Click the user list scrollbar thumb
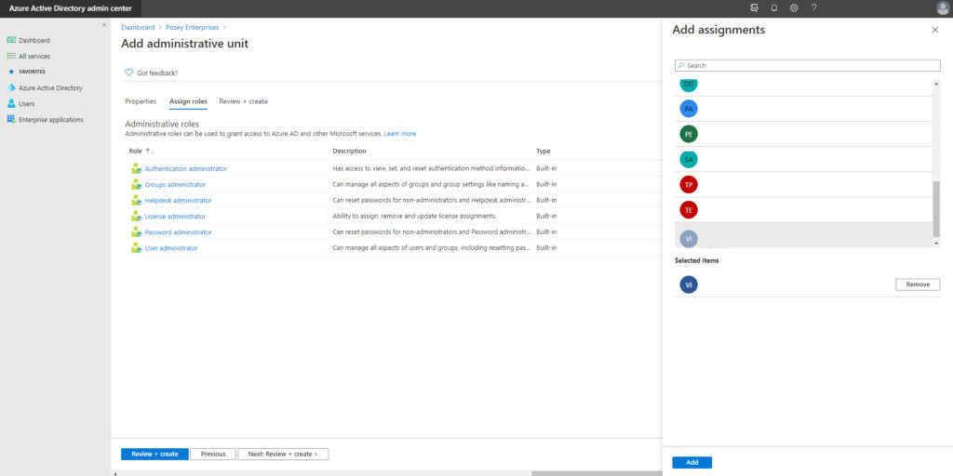953x476 pixels. point(936,209)
